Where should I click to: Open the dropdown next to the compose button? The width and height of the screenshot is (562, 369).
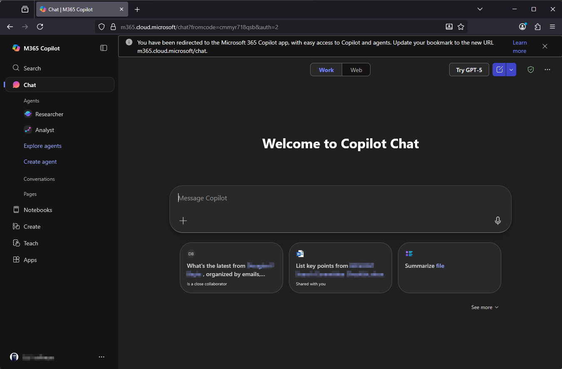pos(511,70)
